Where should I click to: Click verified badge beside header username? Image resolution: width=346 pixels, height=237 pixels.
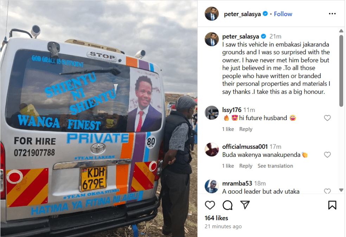coord(265,14)
